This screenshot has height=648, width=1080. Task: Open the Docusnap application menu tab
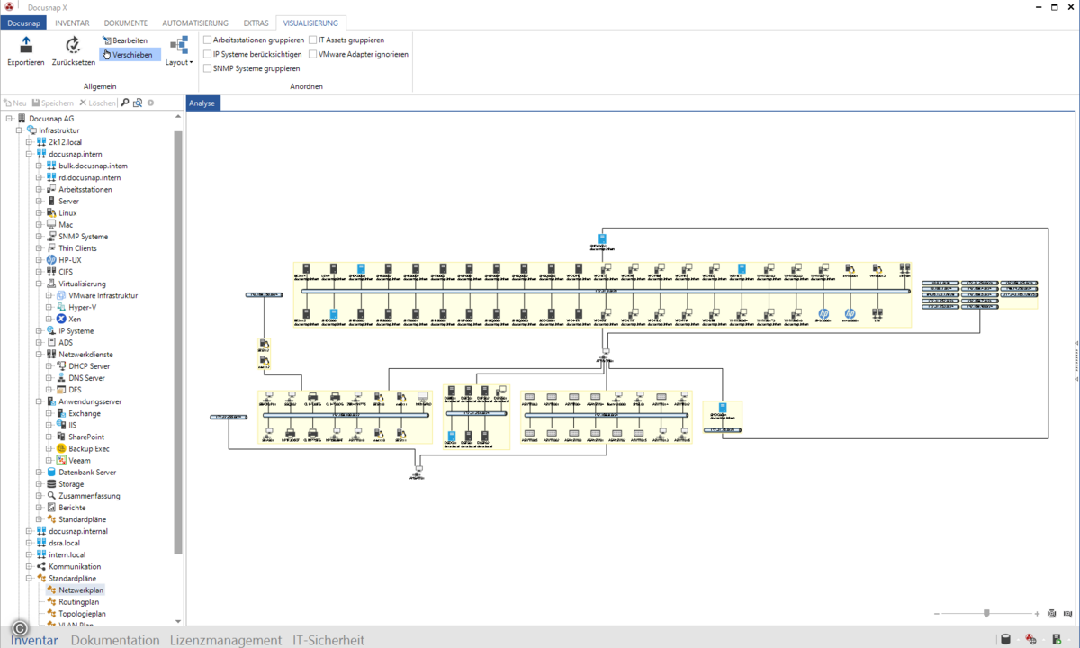click(22, 22)
